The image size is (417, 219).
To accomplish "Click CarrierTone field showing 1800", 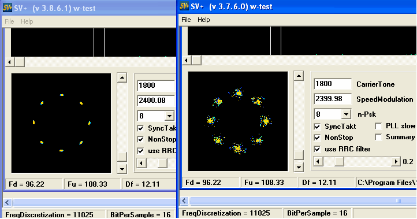I will point(333,84).
